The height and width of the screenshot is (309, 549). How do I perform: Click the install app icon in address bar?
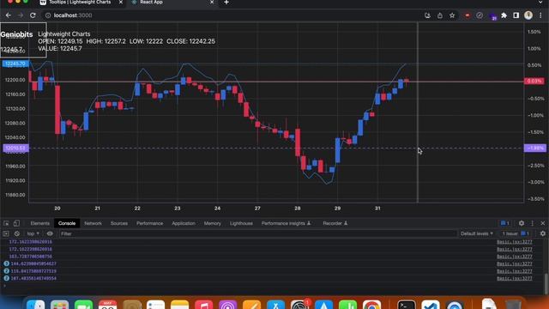[x=427, y=15]
